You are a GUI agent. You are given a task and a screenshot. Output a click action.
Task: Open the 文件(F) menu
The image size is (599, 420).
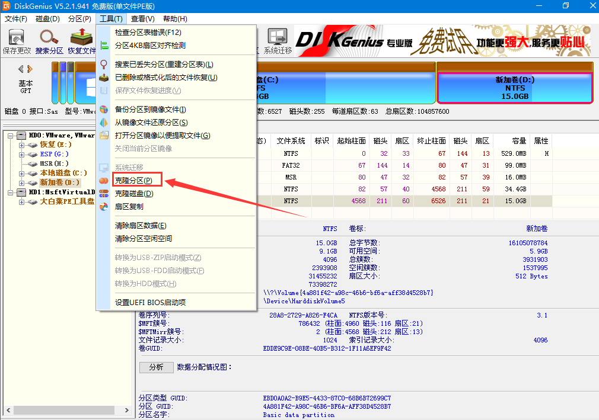point(15,19)
